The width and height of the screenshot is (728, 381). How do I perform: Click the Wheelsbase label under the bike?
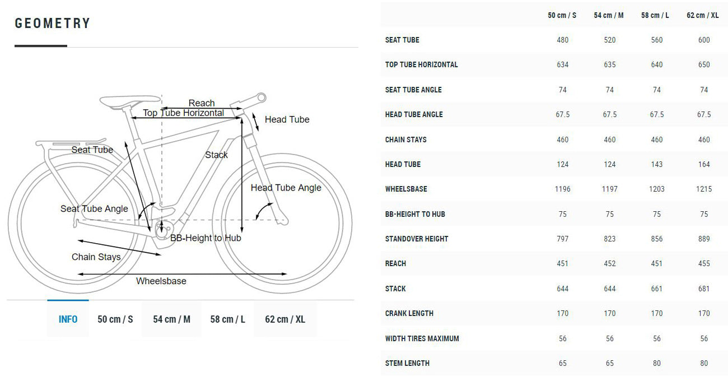tap(161, 281)
